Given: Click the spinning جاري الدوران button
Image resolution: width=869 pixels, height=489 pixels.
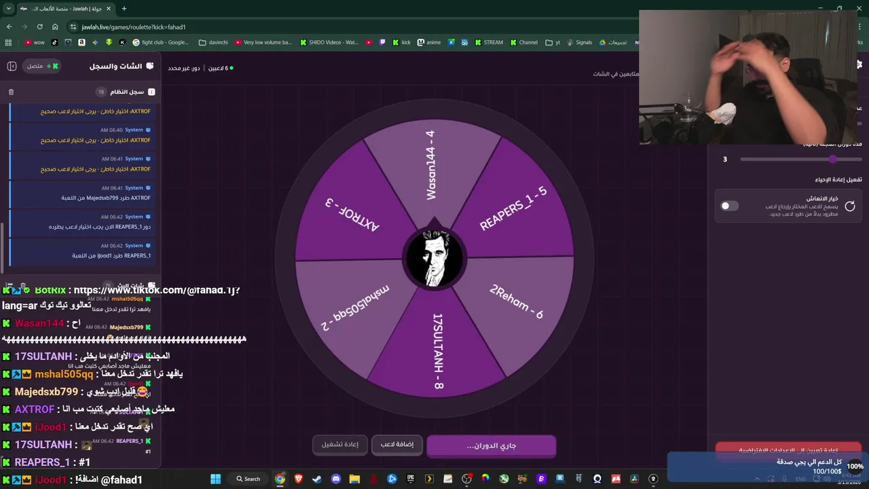Looking at the screenshot, I should point(491,446).
